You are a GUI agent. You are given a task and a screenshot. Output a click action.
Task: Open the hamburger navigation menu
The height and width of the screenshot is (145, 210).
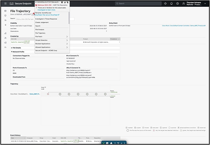tap(5, 3)
